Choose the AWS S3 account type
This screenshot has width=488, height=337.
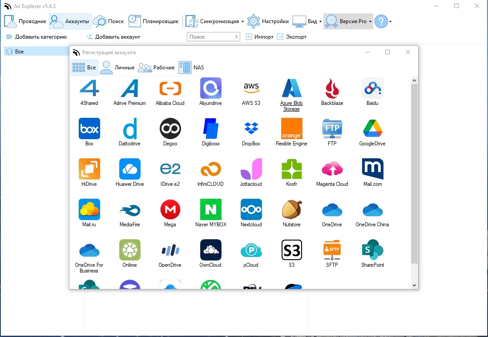(251, 88)
